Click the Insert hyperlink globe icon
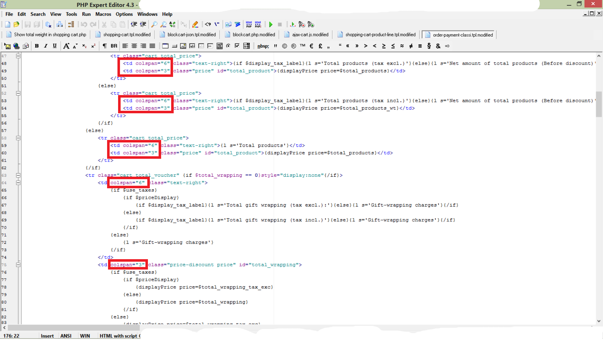This screenshot has height=353, width=603. click(16, 46)
